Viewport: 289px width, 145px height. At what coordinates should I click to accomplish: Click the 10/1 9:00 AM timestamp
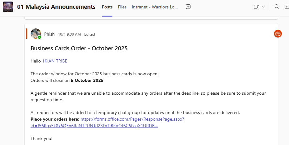point(69,34)
